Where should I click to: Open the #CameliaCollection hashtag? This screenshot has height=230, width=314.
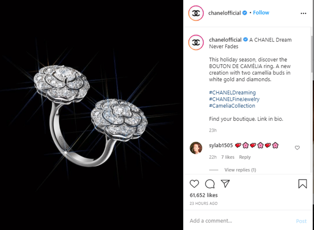pos(232,106)
